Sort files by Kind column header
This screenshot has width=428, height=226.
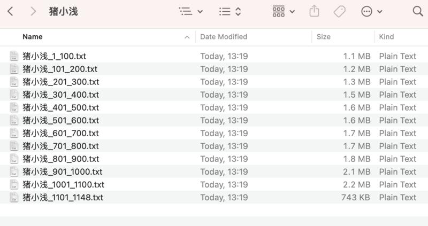386,37
